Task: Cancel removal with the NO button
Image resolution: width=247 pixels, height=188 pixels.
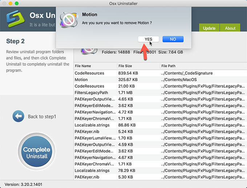Action: pyautogui.click(x=173, y=39)
